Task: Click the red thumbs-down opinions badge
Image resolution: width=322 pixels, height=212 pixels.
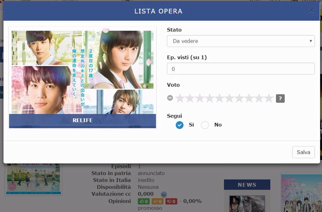Action: 171,201
